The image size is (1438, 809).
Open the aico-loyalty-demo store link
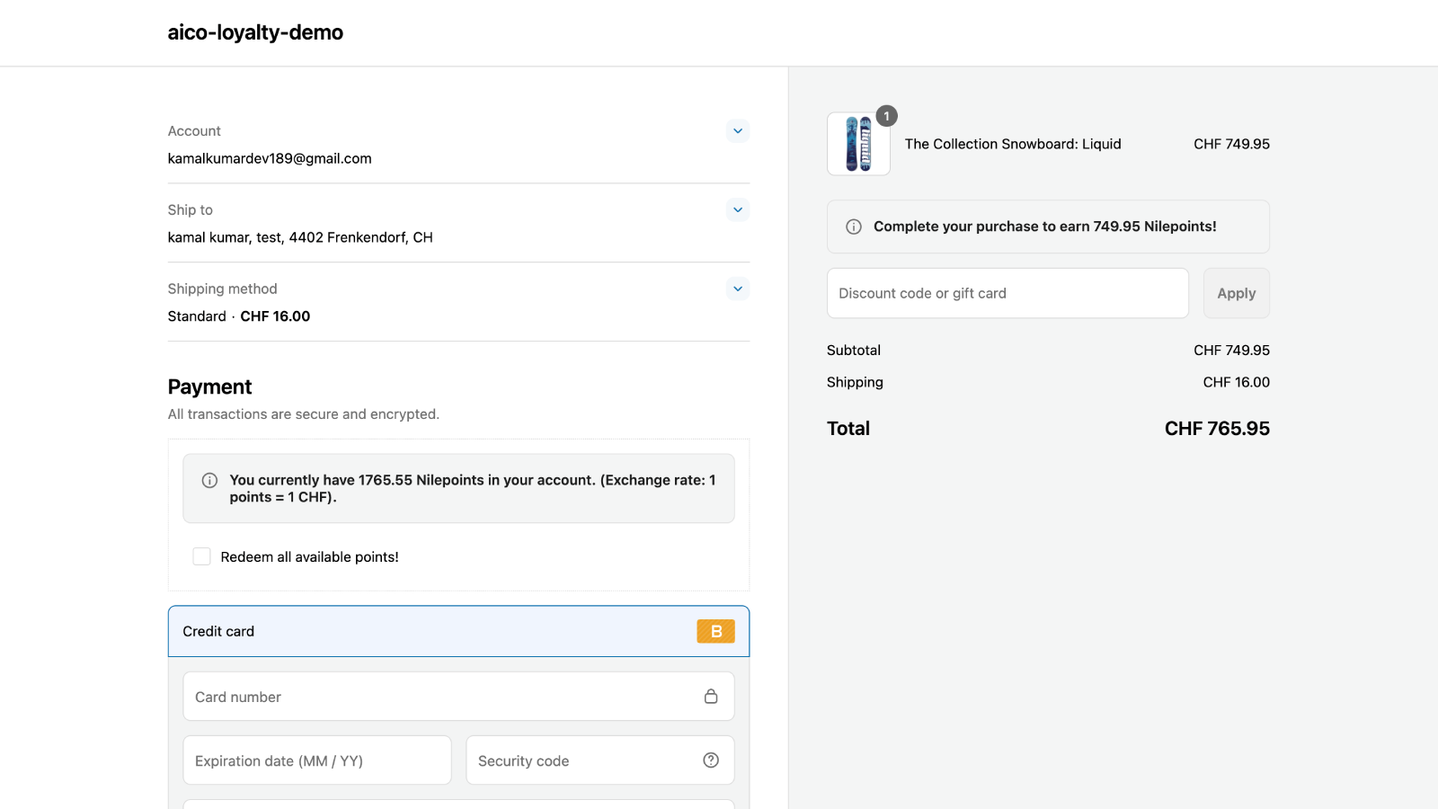click(x=255, y=32)
